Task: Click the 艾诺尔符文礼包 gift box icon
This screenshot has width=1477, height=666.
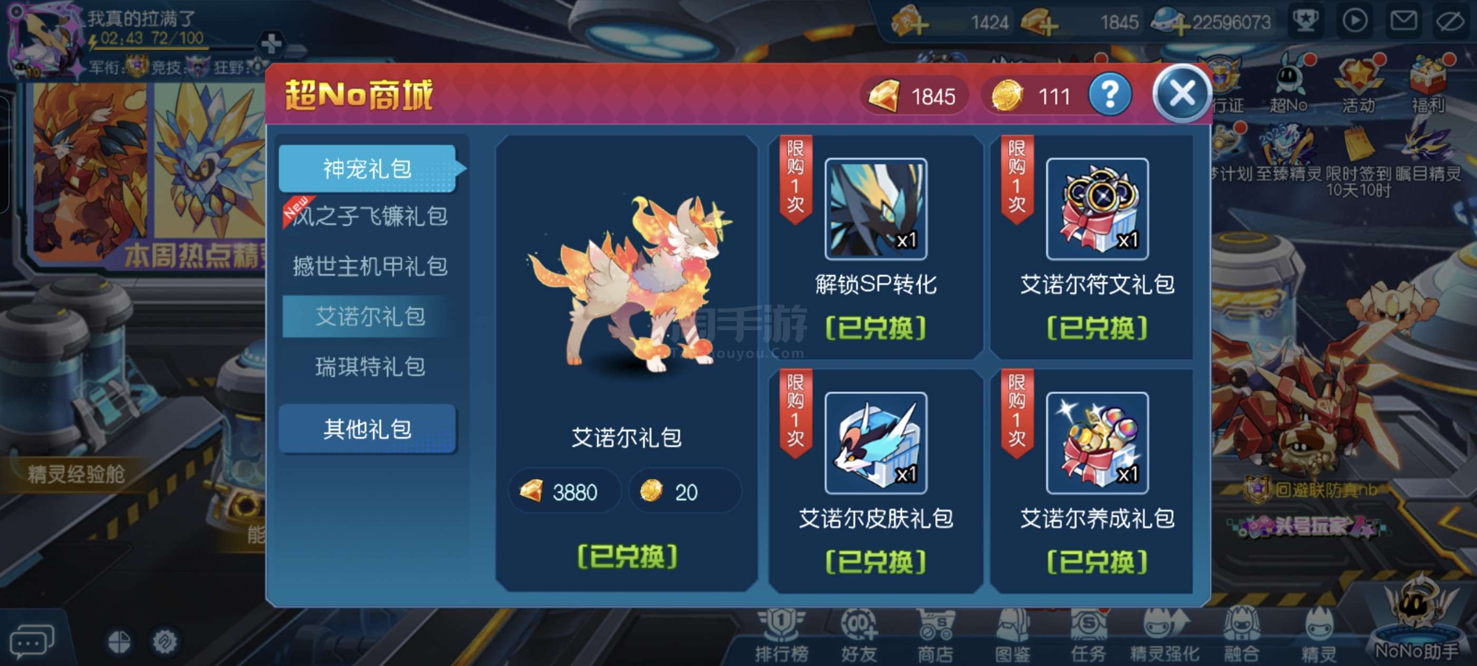Action: pyautogui.click(x=1097, y=209)
